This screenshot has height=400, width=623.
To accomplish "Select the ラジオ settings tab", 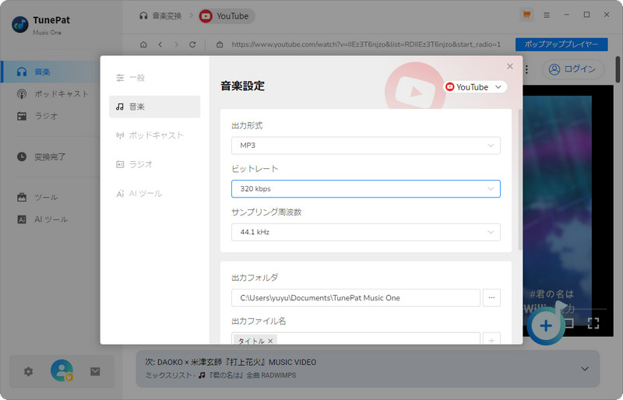I will click(154, 164).
